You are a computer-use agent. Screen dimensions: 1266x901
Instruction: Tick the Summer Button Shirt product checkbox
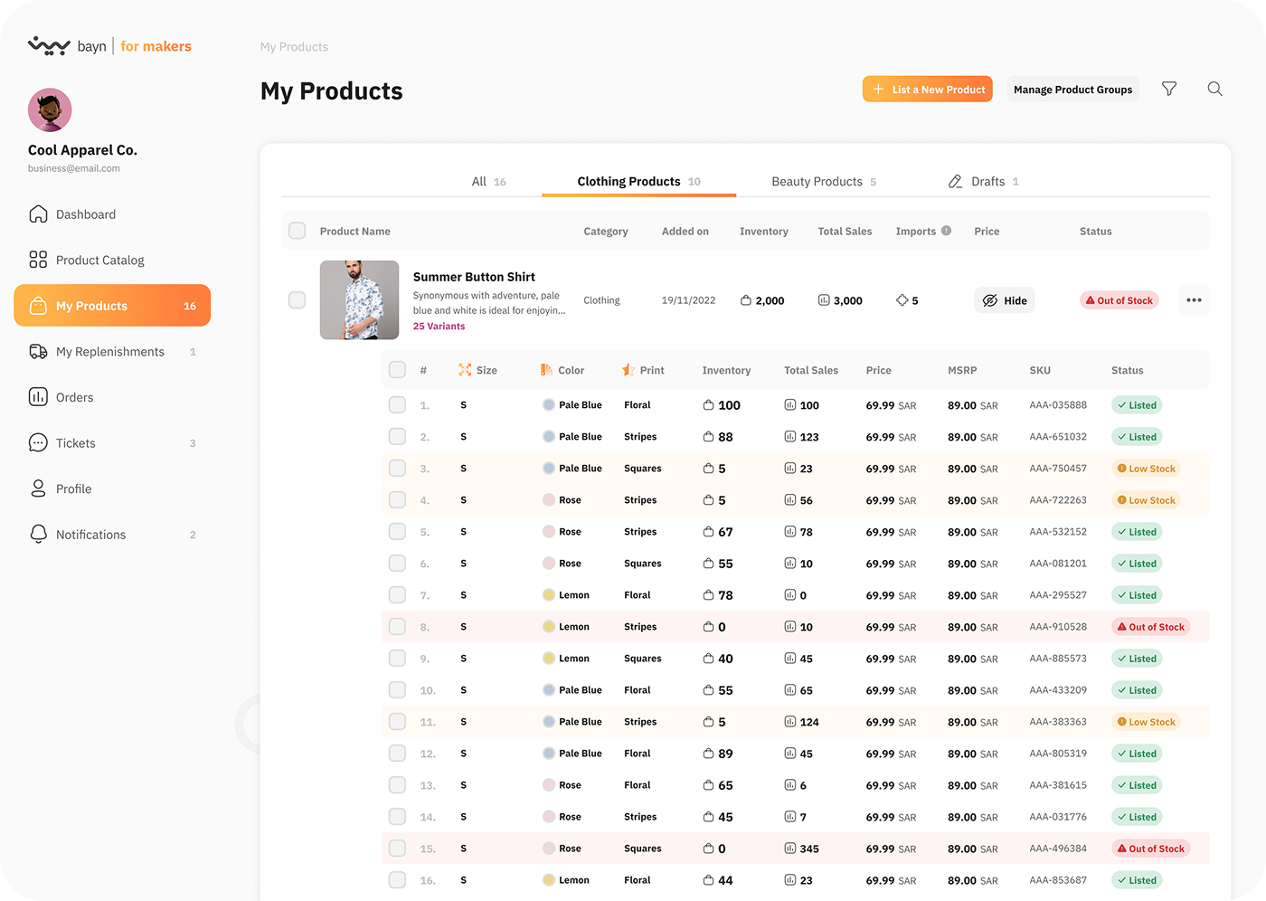click(297, 300)
